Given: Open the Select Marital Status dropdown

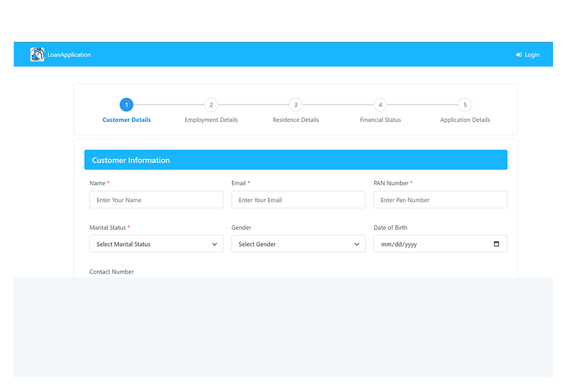Looking at the screenshot, I should click(156, 244).
